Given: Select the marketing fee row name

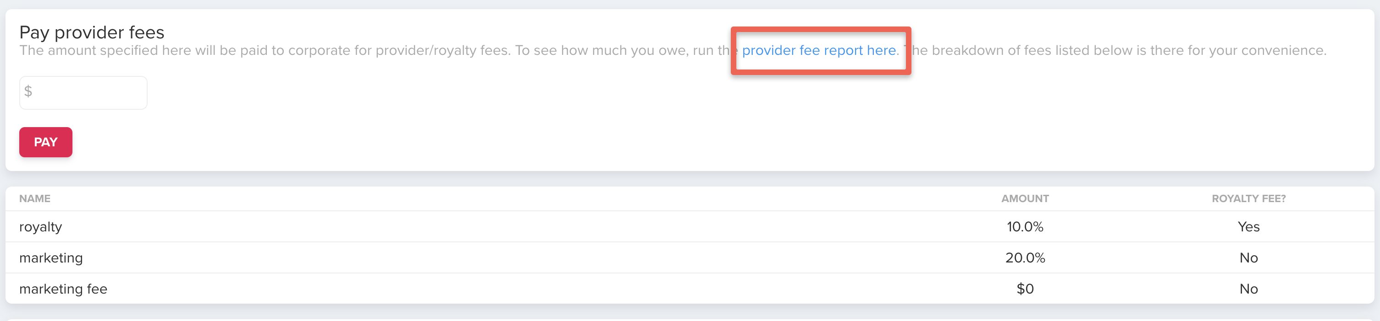Looking at the screenshot, I should 63,289.
